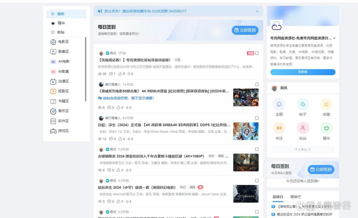Switch to 总排行 tab
358x218 pixels.
[278, 197]
